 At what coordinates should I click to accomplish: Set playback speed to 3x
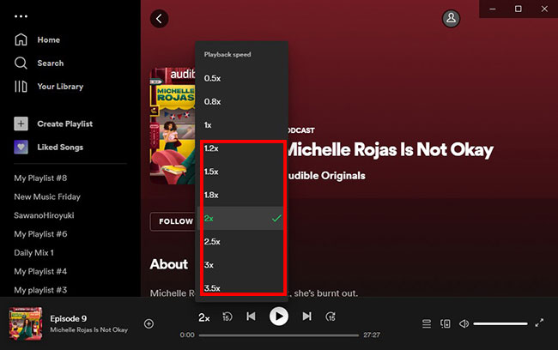(x=241, y=265)
